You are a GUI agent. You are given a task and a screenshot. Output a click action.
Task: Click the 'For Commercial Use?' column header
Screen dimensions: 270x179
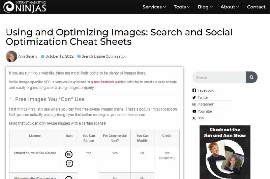[x=115, y=138]
